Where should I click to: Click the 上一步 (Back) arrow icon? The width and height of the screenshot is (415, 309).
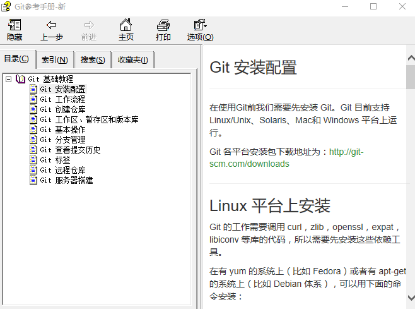51,25
